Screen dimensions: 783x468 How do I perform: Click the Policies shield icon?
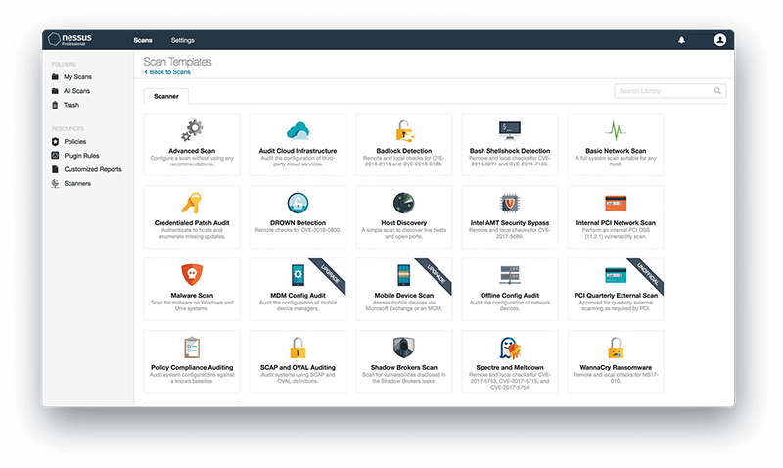[x=55, y=142]
